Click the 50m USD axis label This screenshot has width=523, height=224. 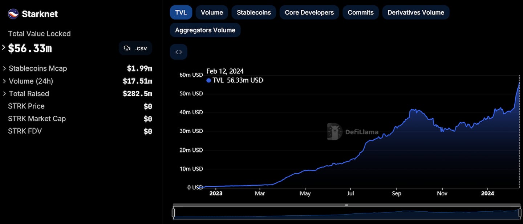tap(191, 93)
